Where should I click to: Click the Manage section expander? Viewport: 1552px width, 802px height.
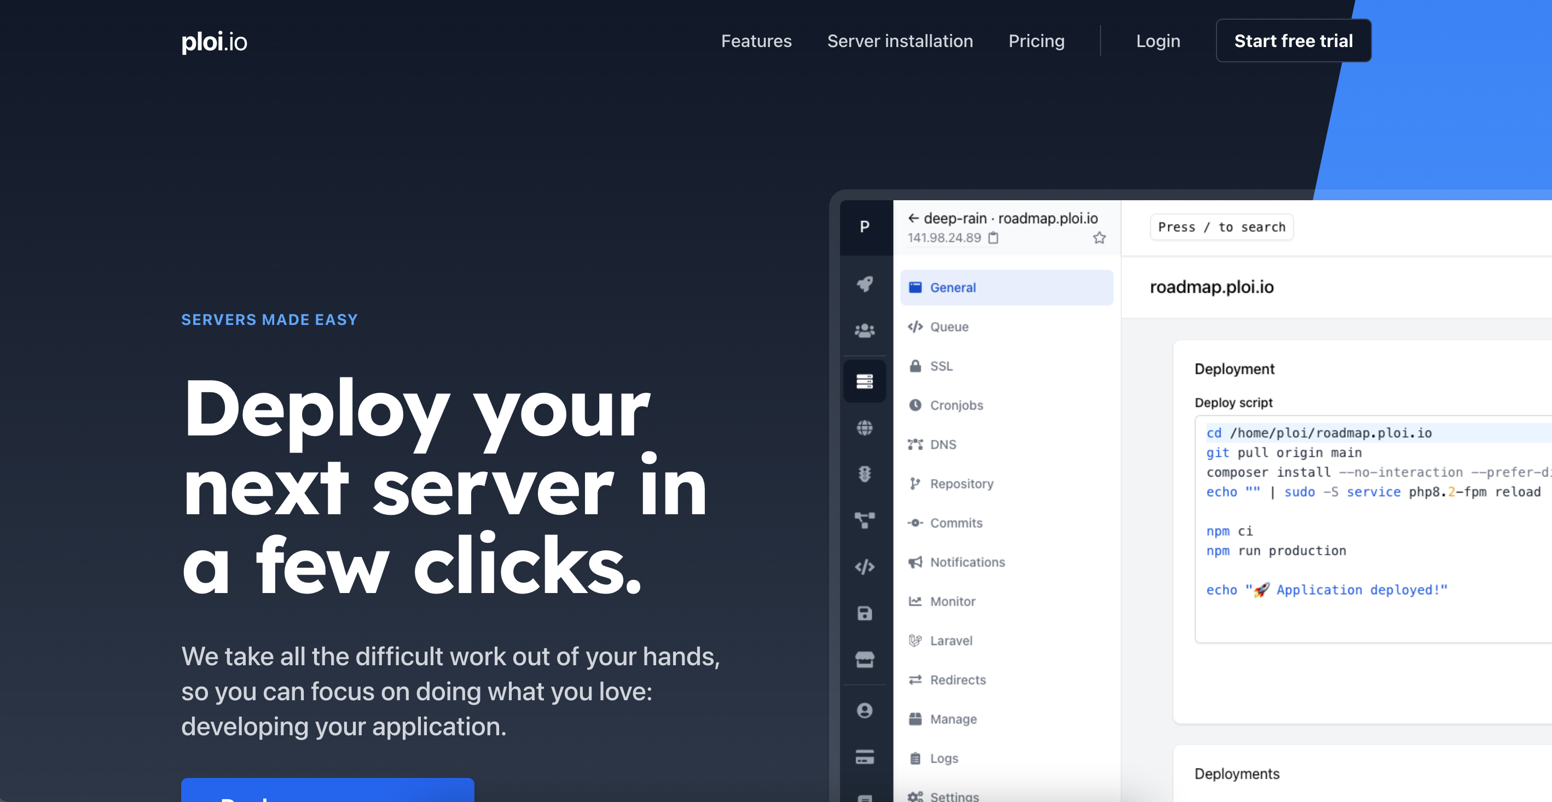pyautogui.click(x=952, y=719)
